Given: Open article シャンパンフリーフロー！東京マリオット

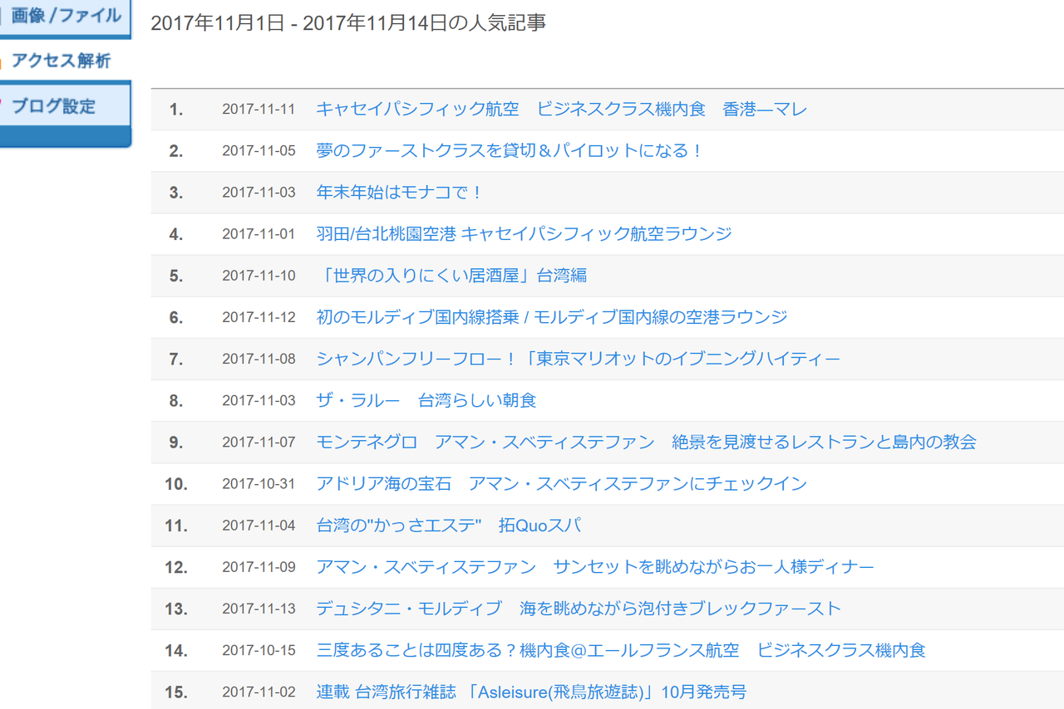Looking at the screenshot, I should click(578, 359).
